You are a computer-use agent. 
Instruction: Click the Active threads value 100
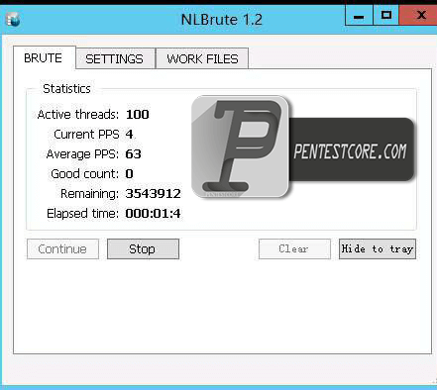[x=138, y=115]
